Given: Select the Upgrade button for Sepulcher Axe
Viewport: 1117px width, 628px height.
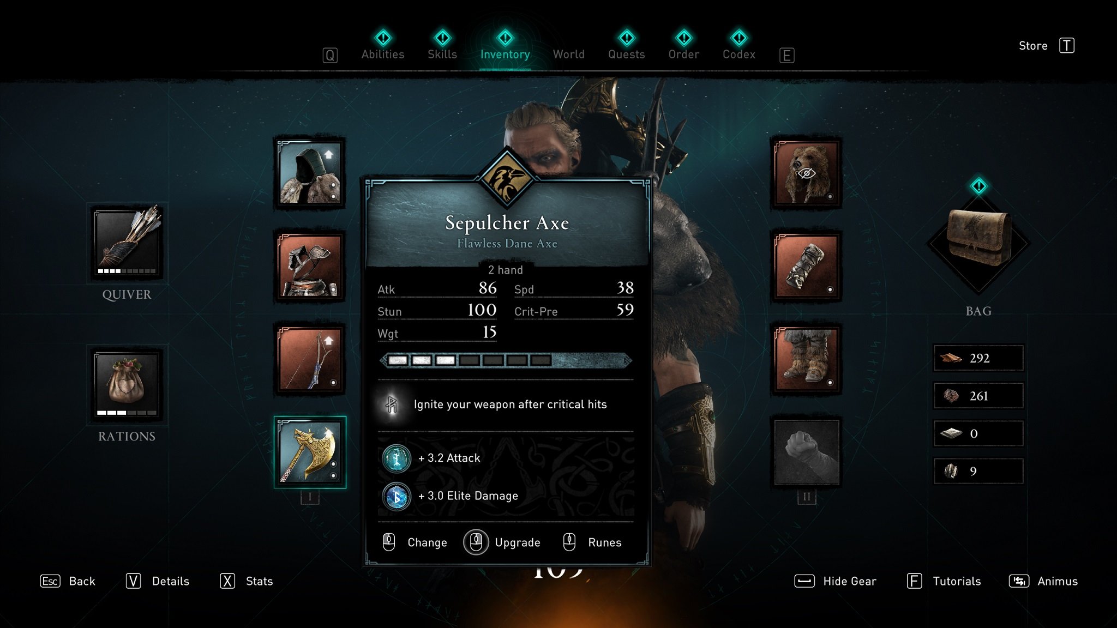Looking at the screenshot, I should pyautogui.click(x=502, y=542).
